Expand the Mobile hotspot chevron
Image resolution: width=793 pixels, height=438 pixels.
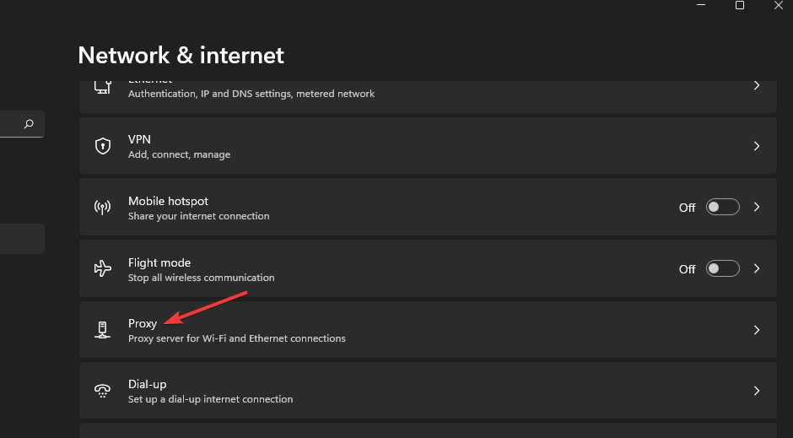[x=757, y=207]
